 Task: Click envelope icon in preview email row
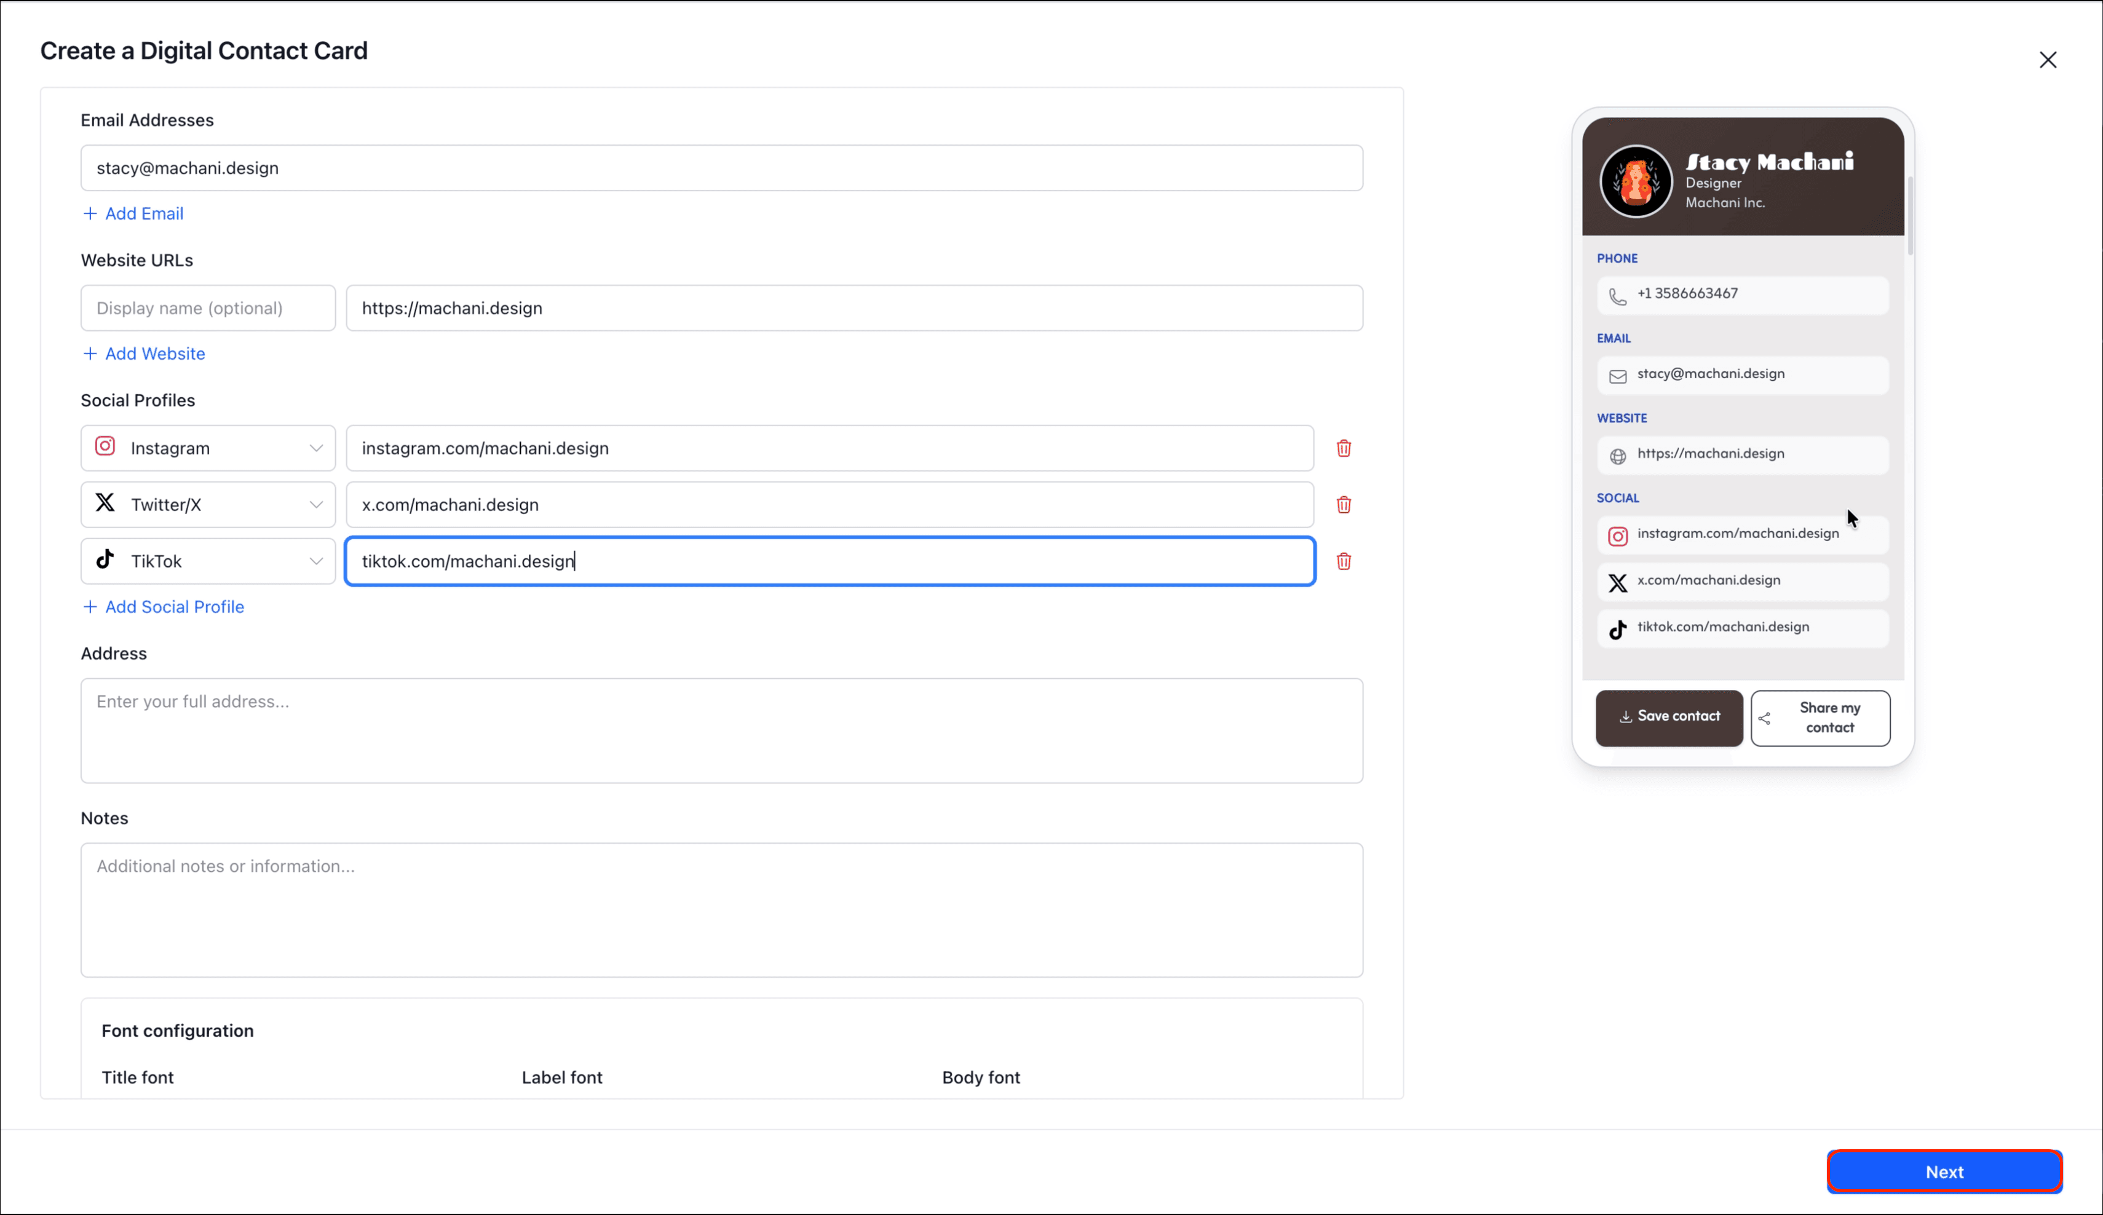[1617, 376]
